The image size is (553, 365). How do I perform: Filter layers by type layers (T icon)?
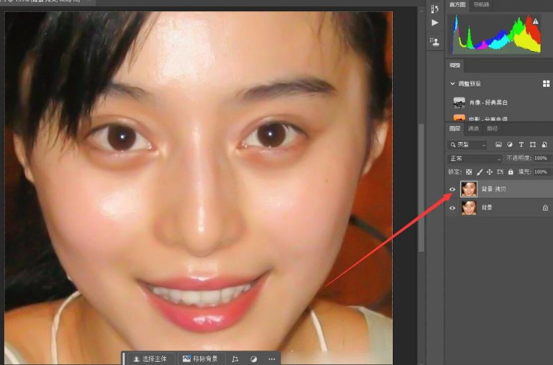pyautogui.click(x=521, y=144)
